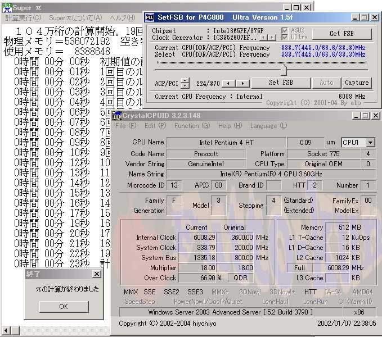Screen dimensions: 382x337
Task: Click the FSB frequency slider thumb
Action: (x=284, y=70)
